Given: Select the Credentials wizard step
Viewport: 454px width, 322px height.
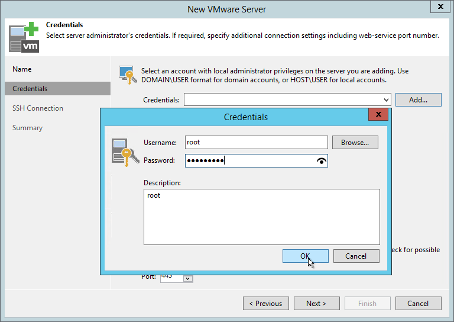Looking at the screenshot, I should (x=57, y=89).
